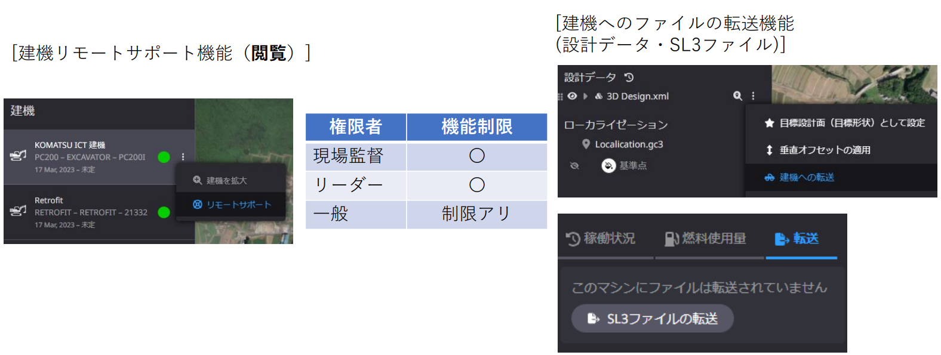
Task: Click the history icon beside 設計データ
Action: click(x=629, y=78)
